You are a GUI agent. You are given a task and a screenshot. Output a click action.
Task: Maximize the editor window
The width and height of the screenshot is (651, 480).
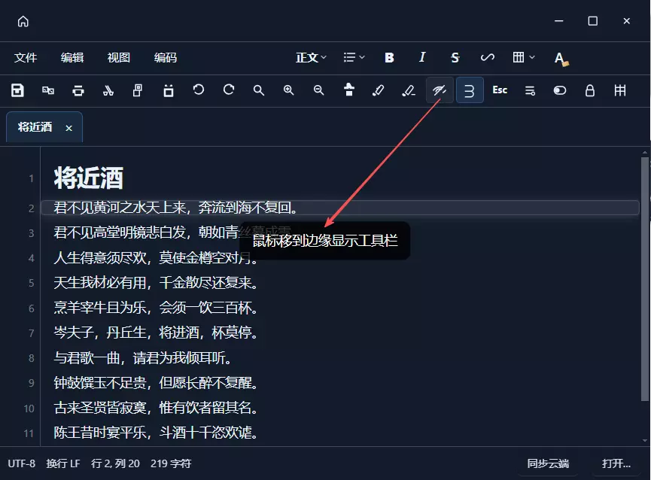593,21
